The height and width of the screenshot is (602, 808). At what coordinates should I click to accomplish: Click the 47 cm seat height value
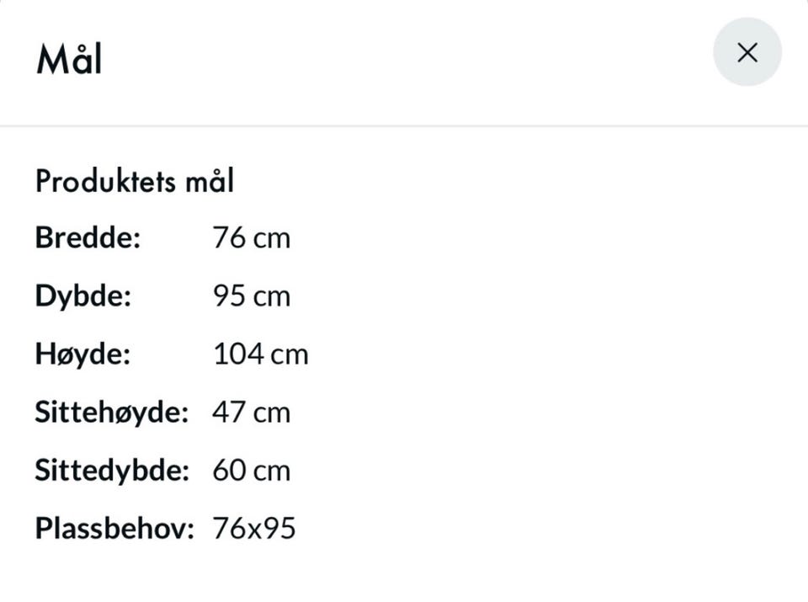coord(252,413)
